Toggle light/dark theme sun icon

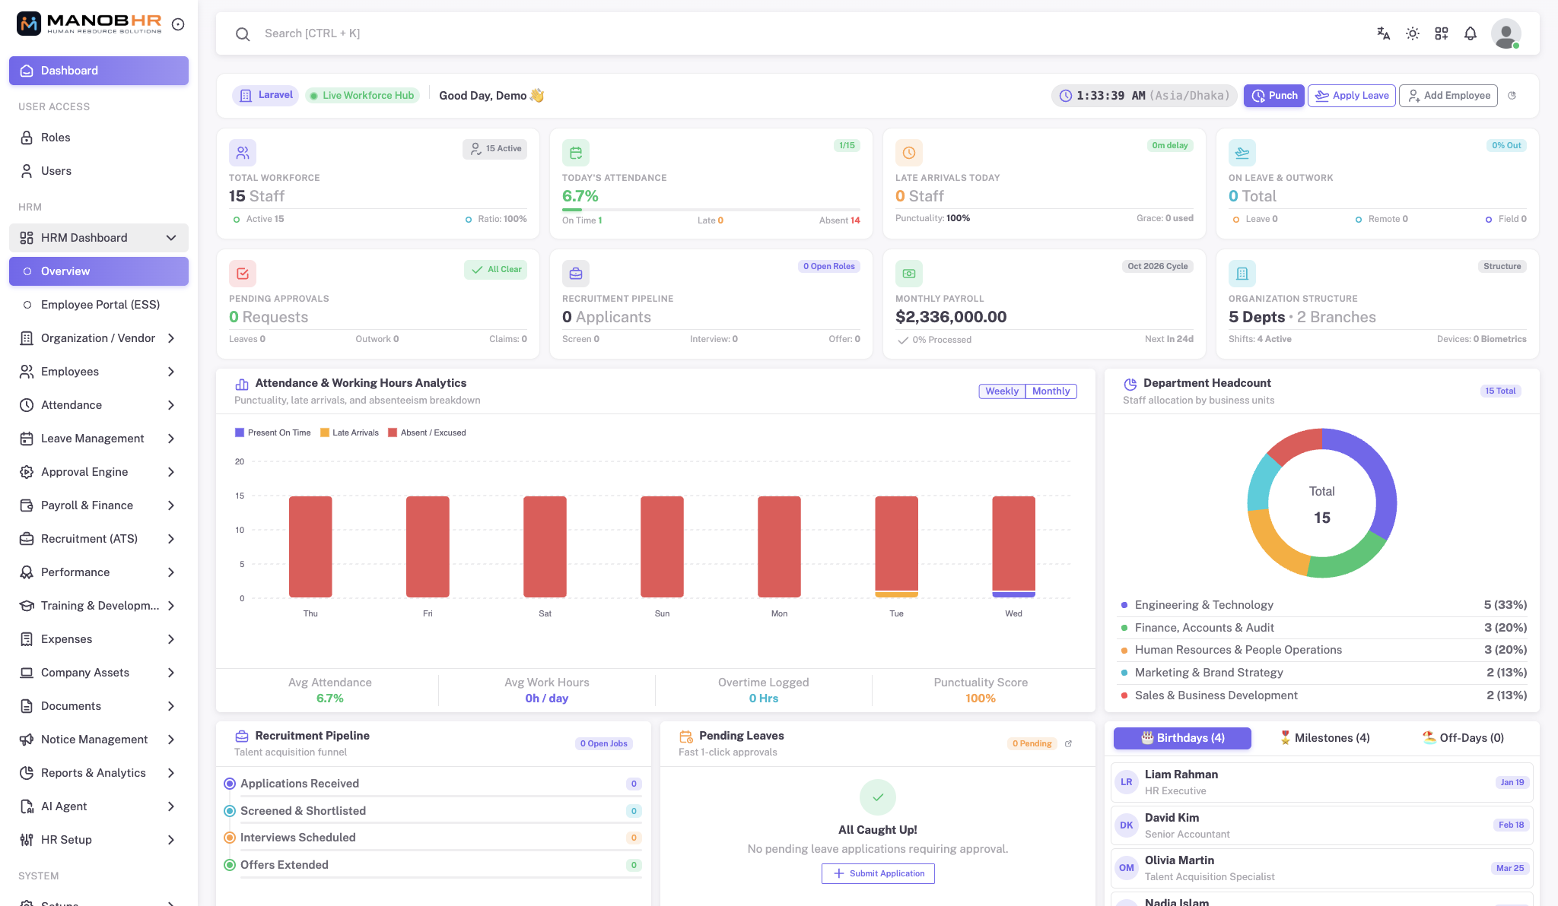[1413, 33]
